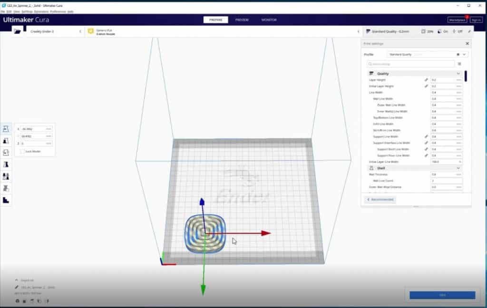
Task: Click the Sign in button
Action: (x=476, y=20)
